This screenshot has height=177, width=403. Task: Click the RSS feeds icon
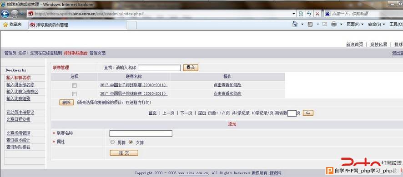click(x=310, y=25)
